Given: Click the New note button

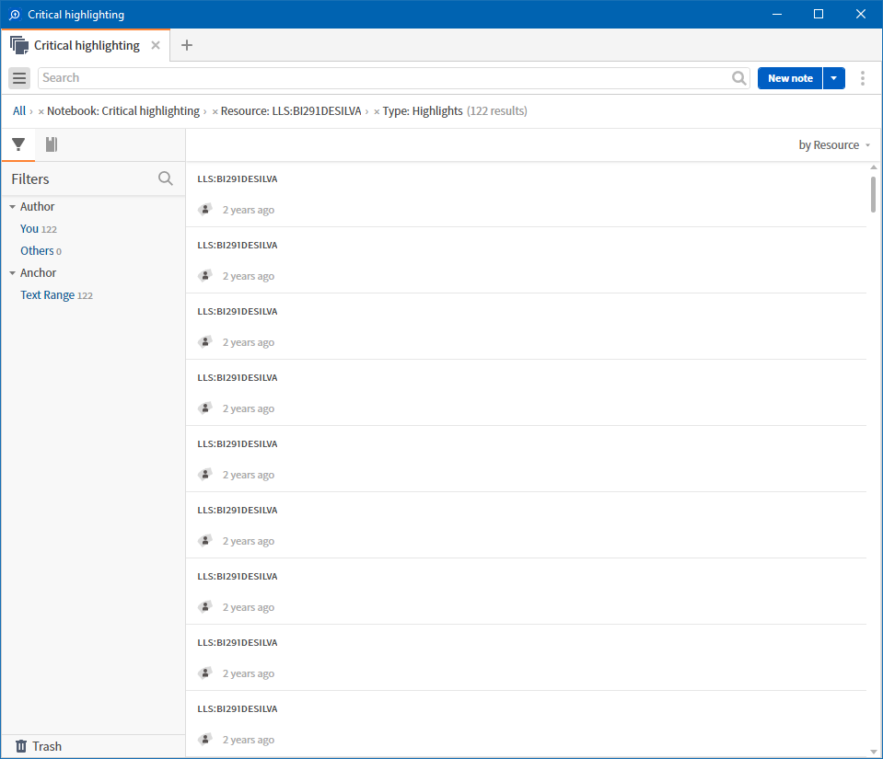Looking at the screenshot, I should [x=789, y=78].
